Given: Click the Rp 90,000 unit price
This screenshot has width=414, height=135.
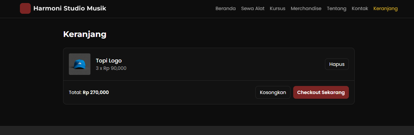Looking at the screenshot, I should (x=115, y=68).
